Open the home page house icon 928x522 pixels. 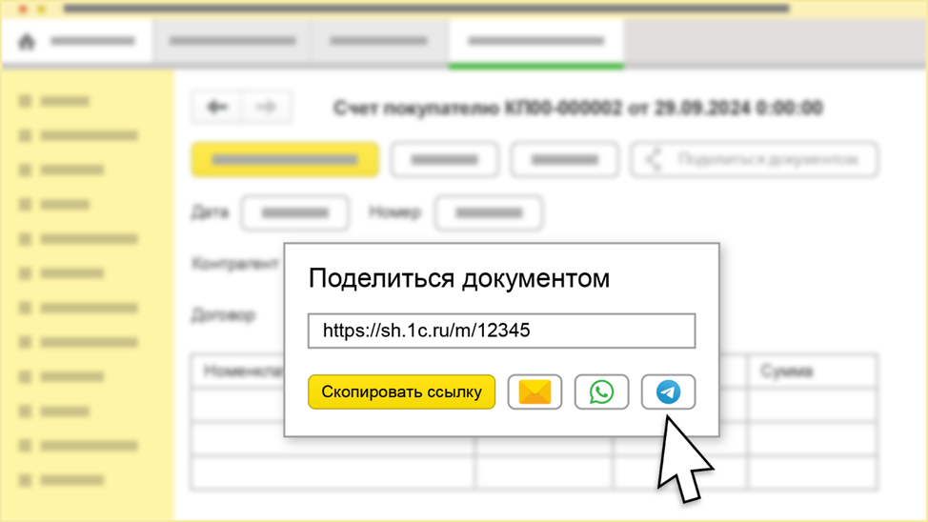point(27,42)
